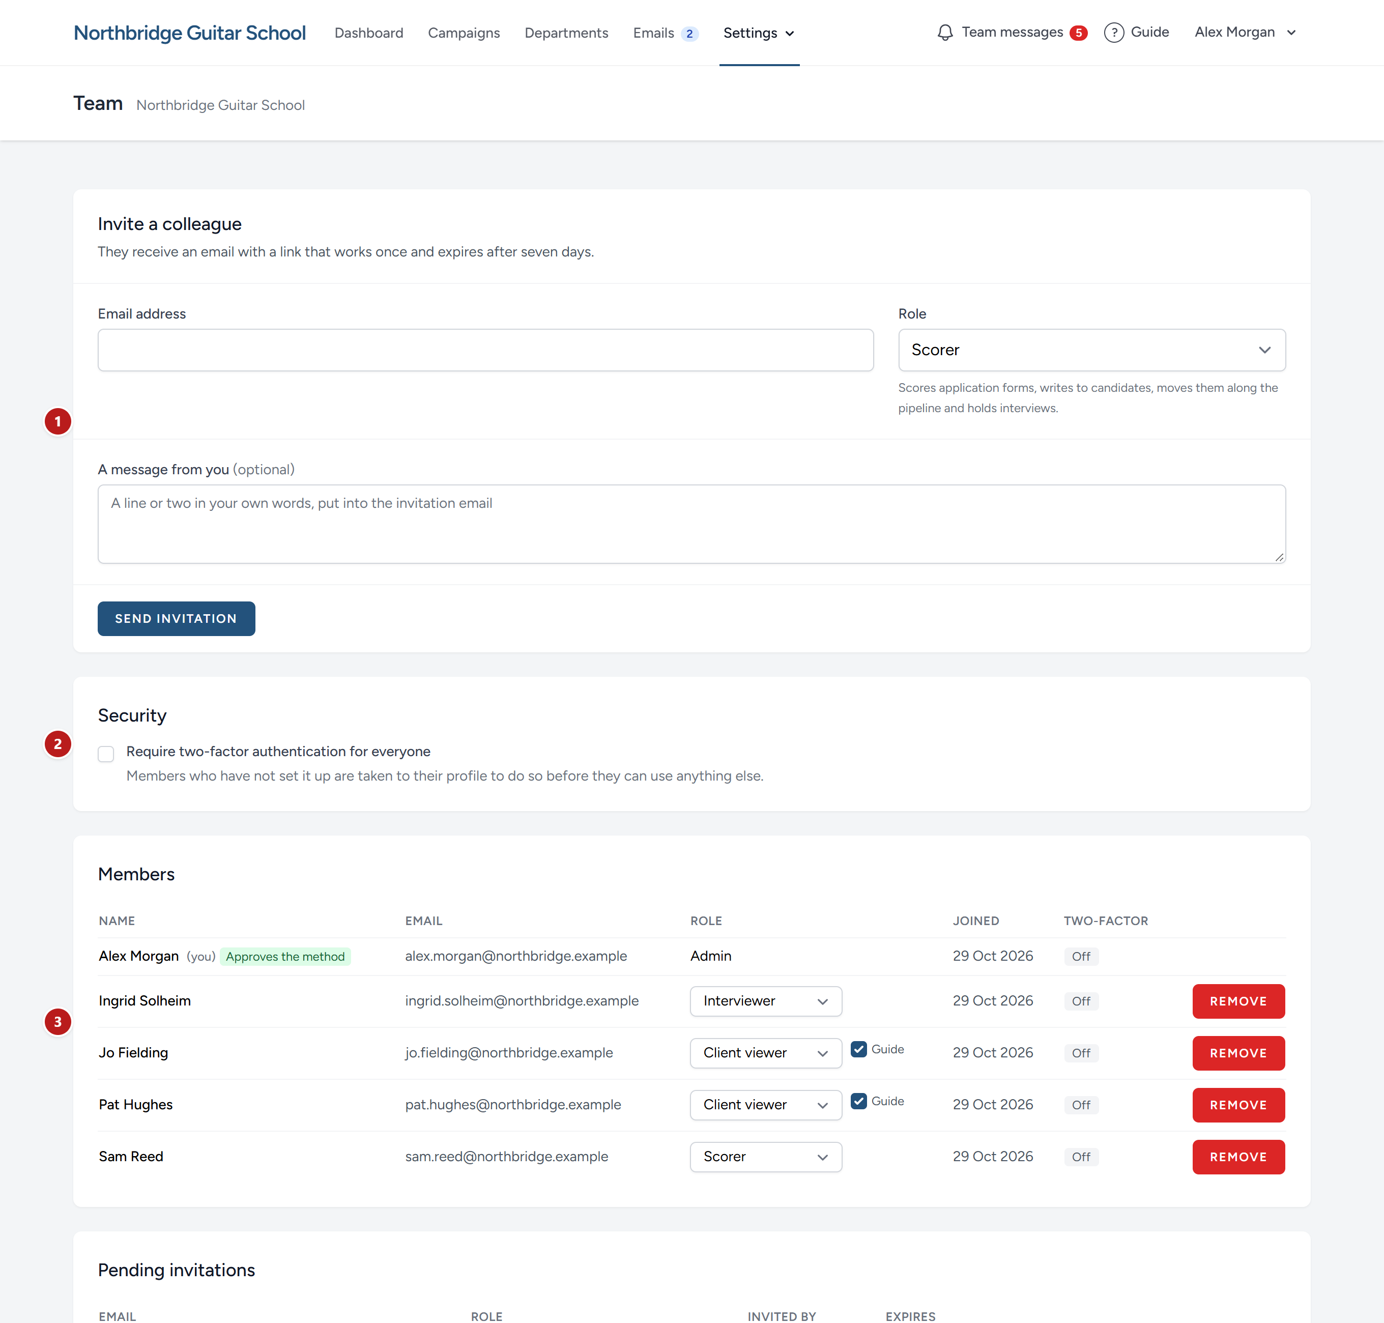Click the 'Approves the method' tag
The image size is (1384, 1323).
(285, 956)
